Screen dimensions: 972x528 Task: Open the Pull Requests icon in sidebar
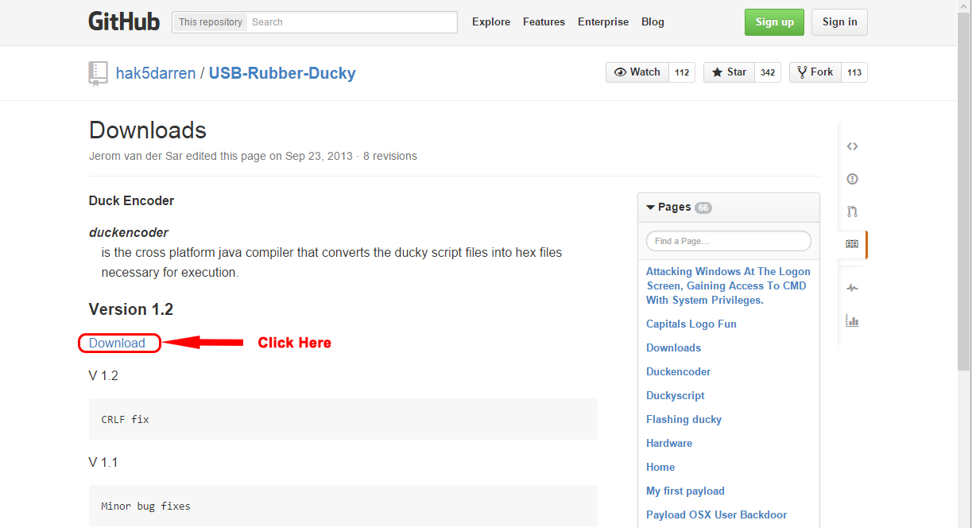point(852,212)
